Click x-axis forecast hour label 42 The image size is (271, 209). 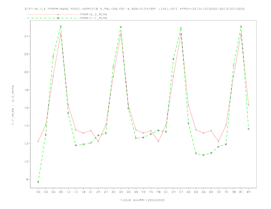coord(143,192)
